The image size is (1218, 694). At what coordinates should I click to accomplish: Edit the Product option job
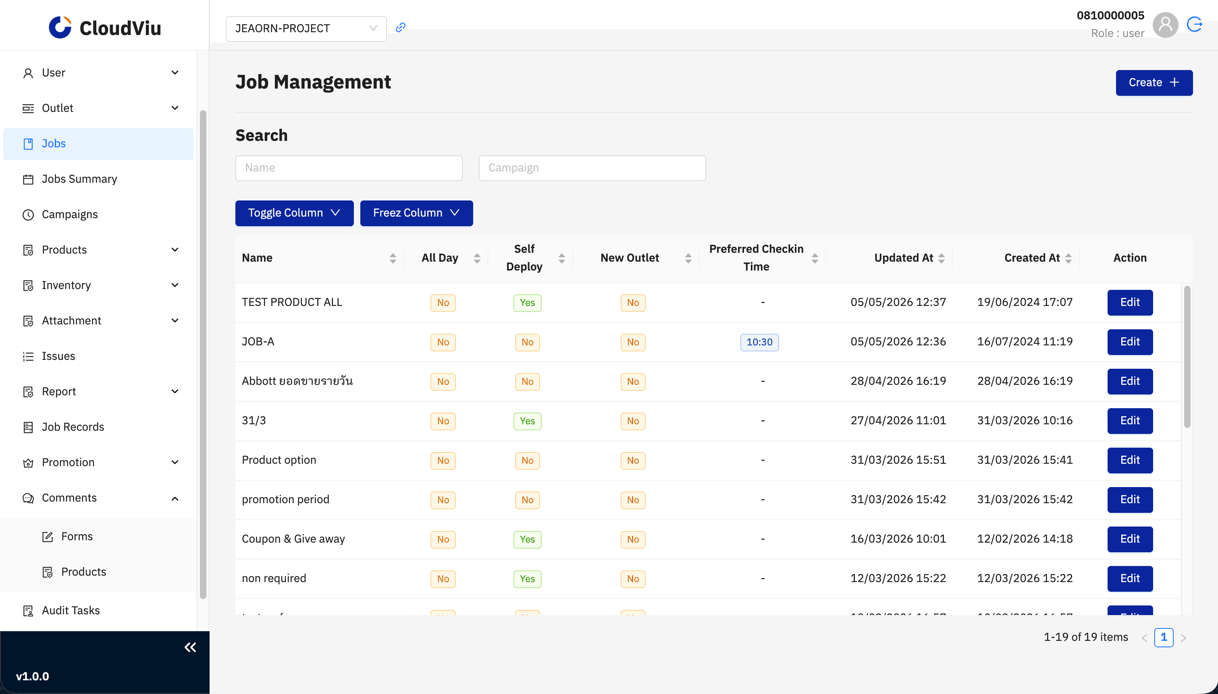click(x=1129, y=461)
